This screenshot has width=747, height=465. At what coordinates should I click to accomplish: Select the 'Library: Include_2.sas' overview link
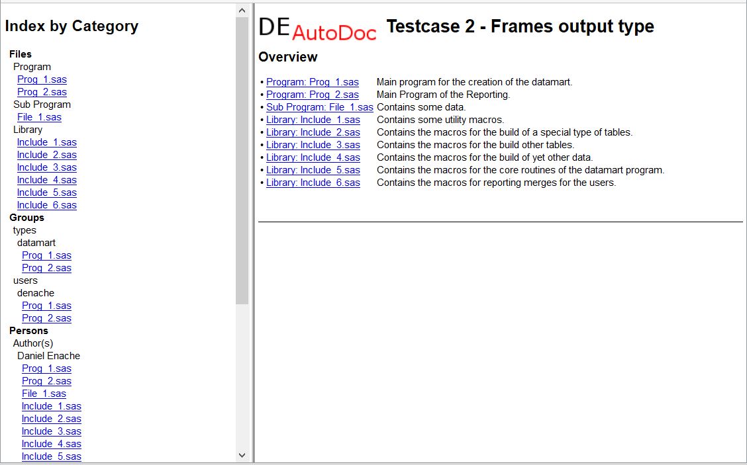click(x=313, y=132)
